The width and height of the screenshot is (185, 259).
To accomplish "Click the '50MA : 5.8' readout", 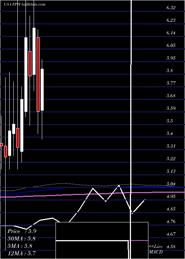I will (x=21, y=239).
